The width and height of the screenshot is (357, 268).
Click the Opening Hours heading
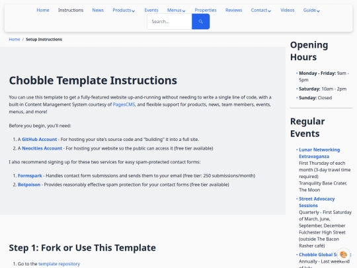click(309, 51)
